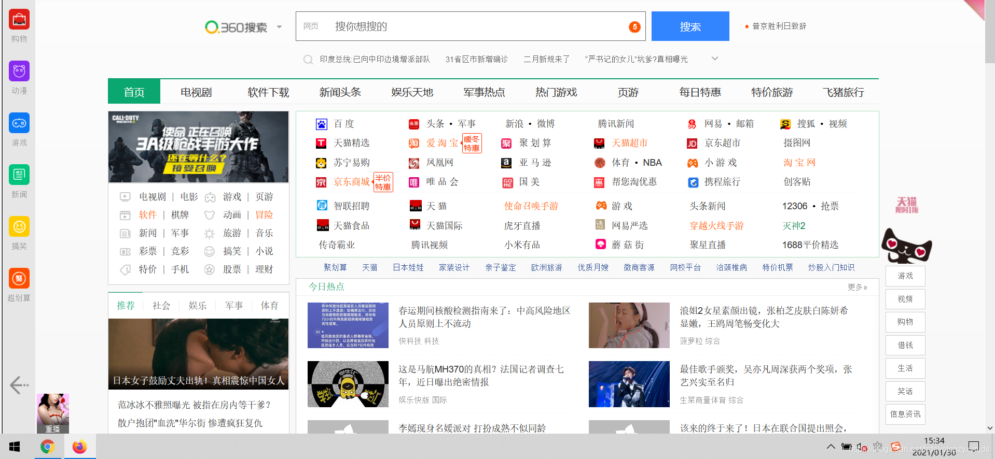Click the magnifier icon beside hot searches

pyautogui.click(x=308, y=60)
